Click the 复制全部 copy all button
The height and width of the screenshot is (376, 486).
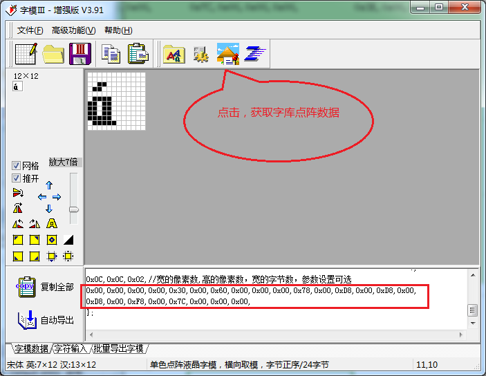pyautogui.click(x=46, y=287)
